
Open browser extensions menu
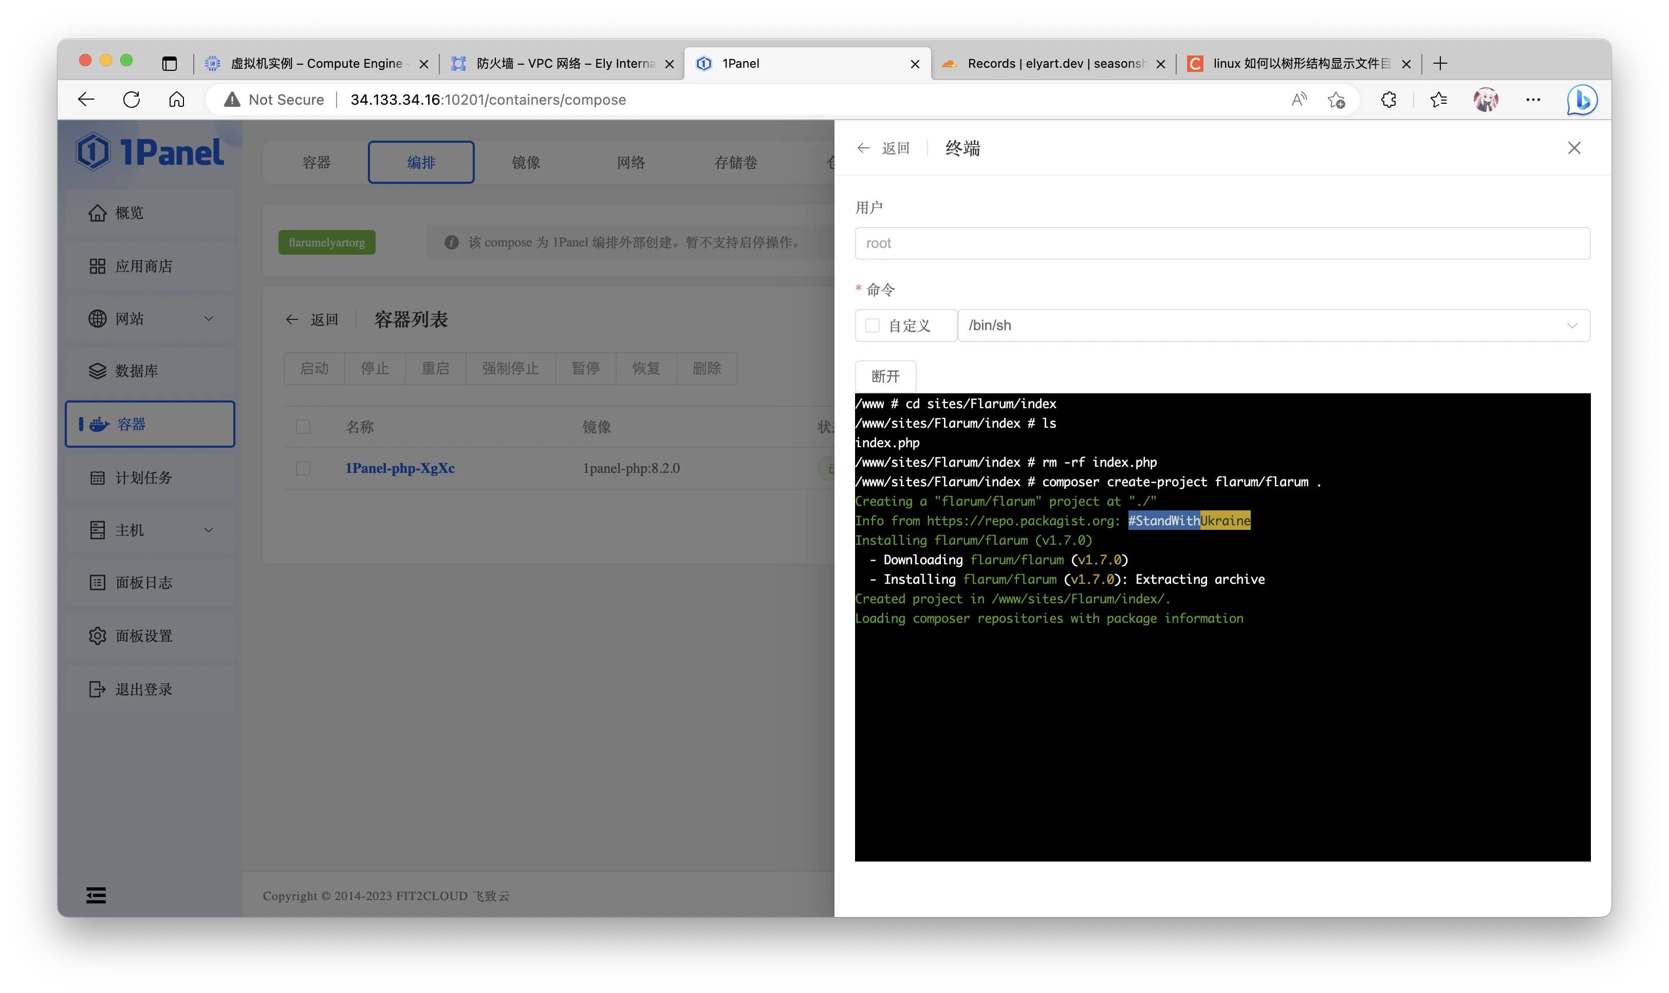click(1388, 100)
